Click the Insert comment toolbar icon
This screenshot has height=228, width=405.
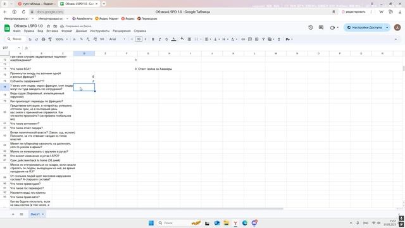[x=250, y=39]
